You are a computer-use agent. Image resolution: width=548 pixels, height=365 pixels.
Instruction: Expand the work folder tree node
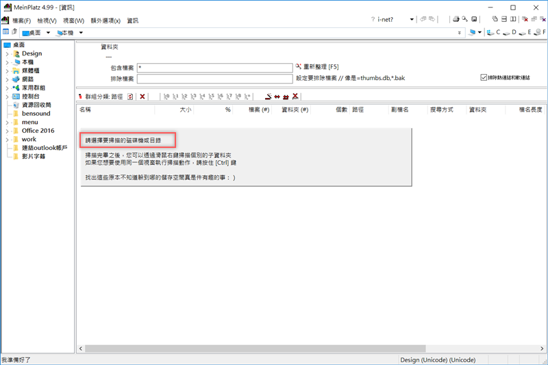[7, 140]
